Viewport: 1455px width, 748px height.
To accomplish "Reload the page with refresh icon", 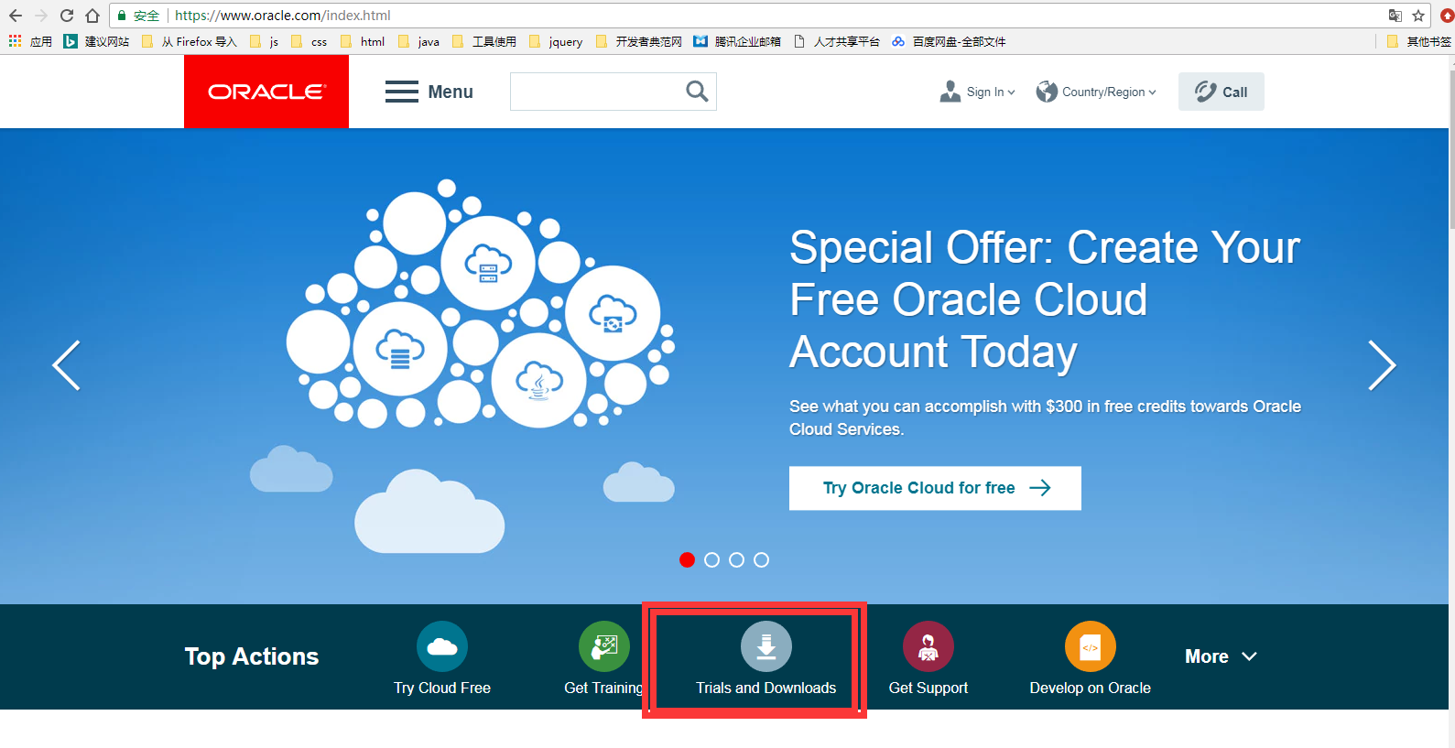I will tap(67, 16).
